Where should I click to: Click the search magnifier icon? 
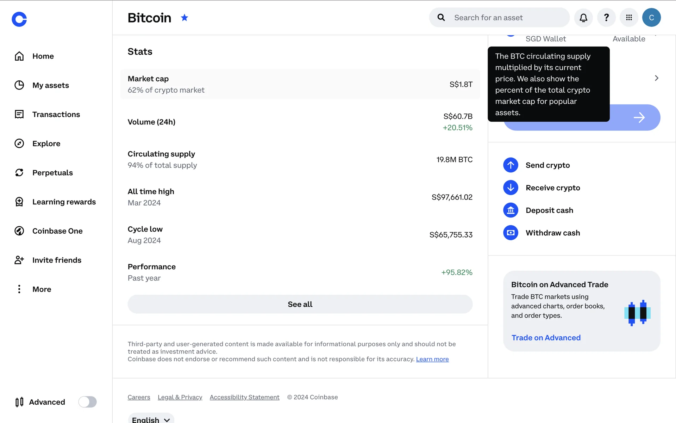(441, 17)
